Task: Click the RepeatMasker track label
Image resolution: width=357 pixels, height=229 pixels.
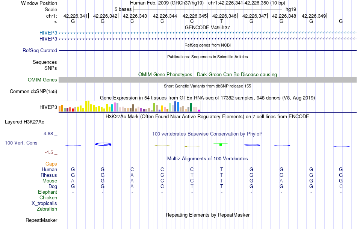Action: click(41, 220)
